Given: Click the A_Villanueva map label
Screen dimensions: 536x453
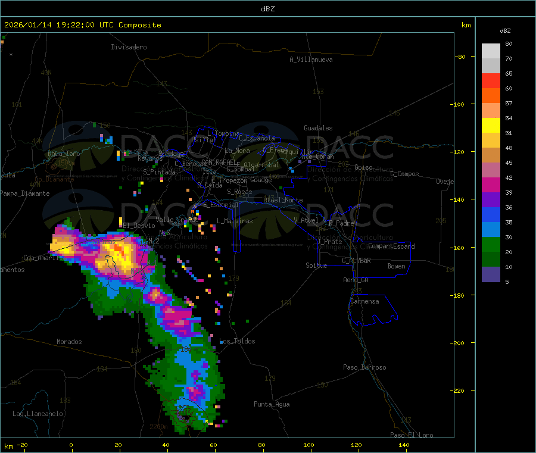Looking at the screenshot, I should point(311,60).
